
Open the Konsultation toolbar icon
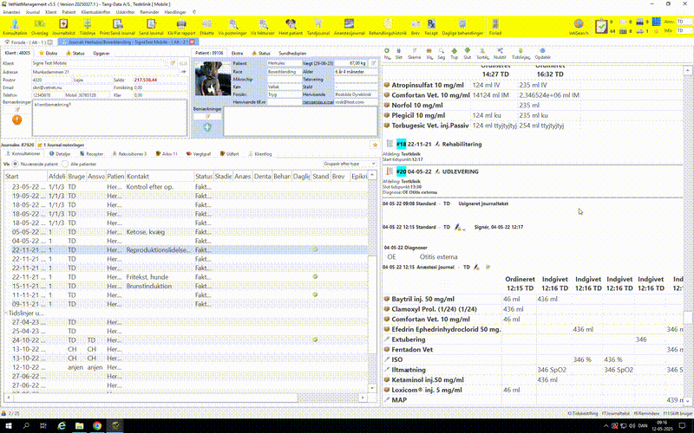[15, 27]
